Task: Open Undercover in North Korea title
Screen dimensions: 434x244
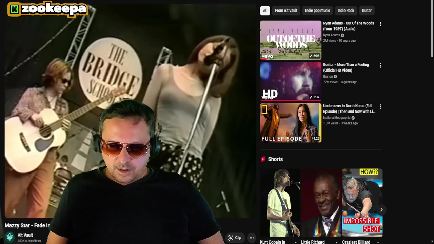Action: [349, 109]
